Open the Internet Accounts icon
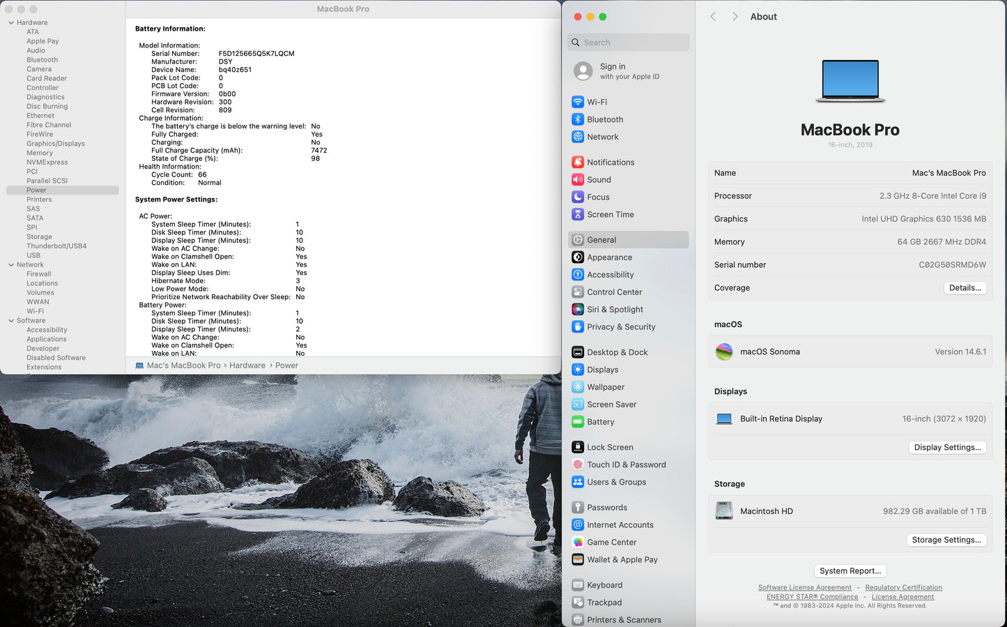Image resolution: width=1007 pixels, height=627 pixels. coord(578,524)
